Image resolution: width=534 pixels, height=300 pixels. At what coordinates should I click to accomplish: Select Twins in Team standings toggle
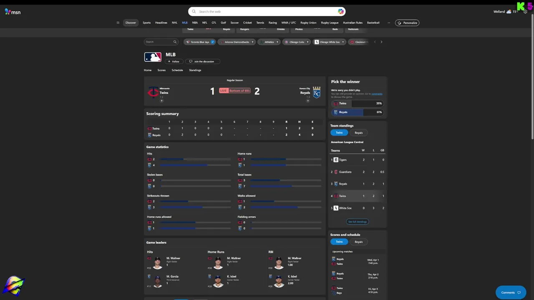pos(339,132)
